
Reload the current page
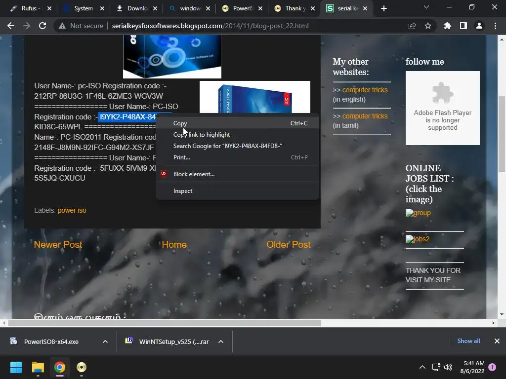coord(42,26)
